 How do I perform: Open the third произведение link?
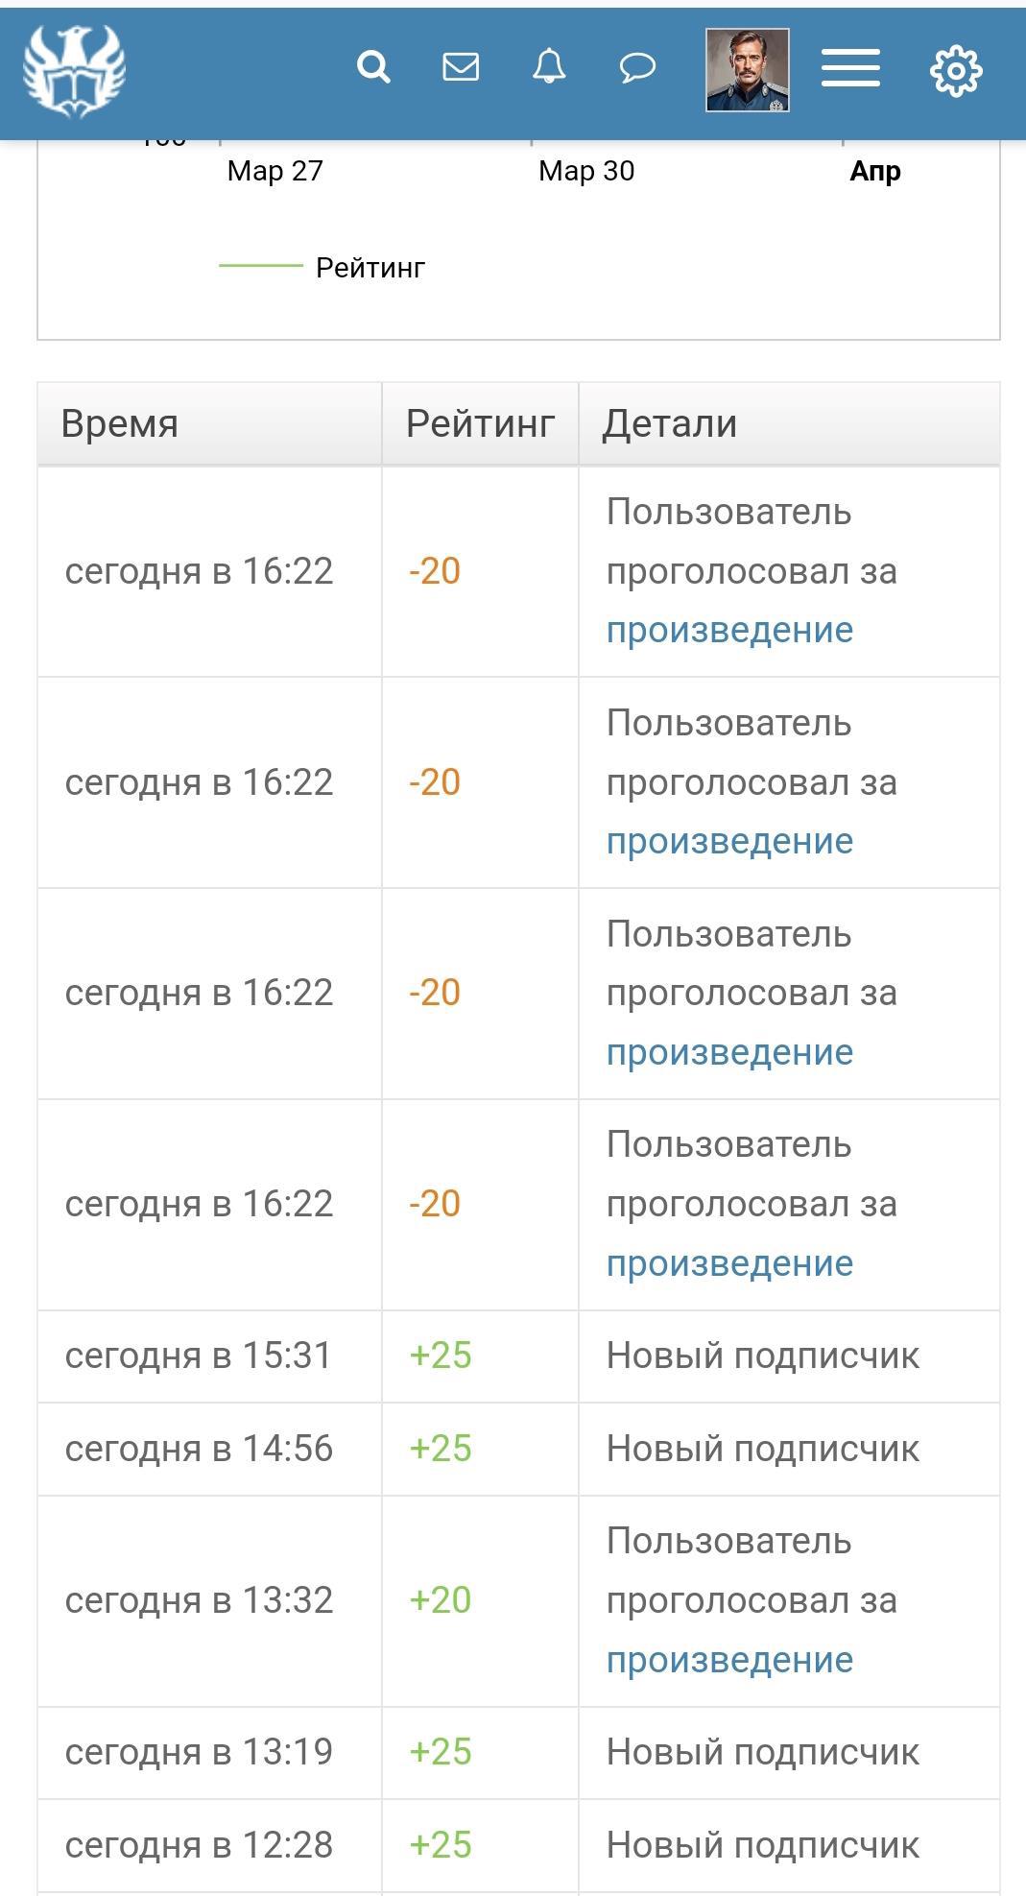(729, 1052)
